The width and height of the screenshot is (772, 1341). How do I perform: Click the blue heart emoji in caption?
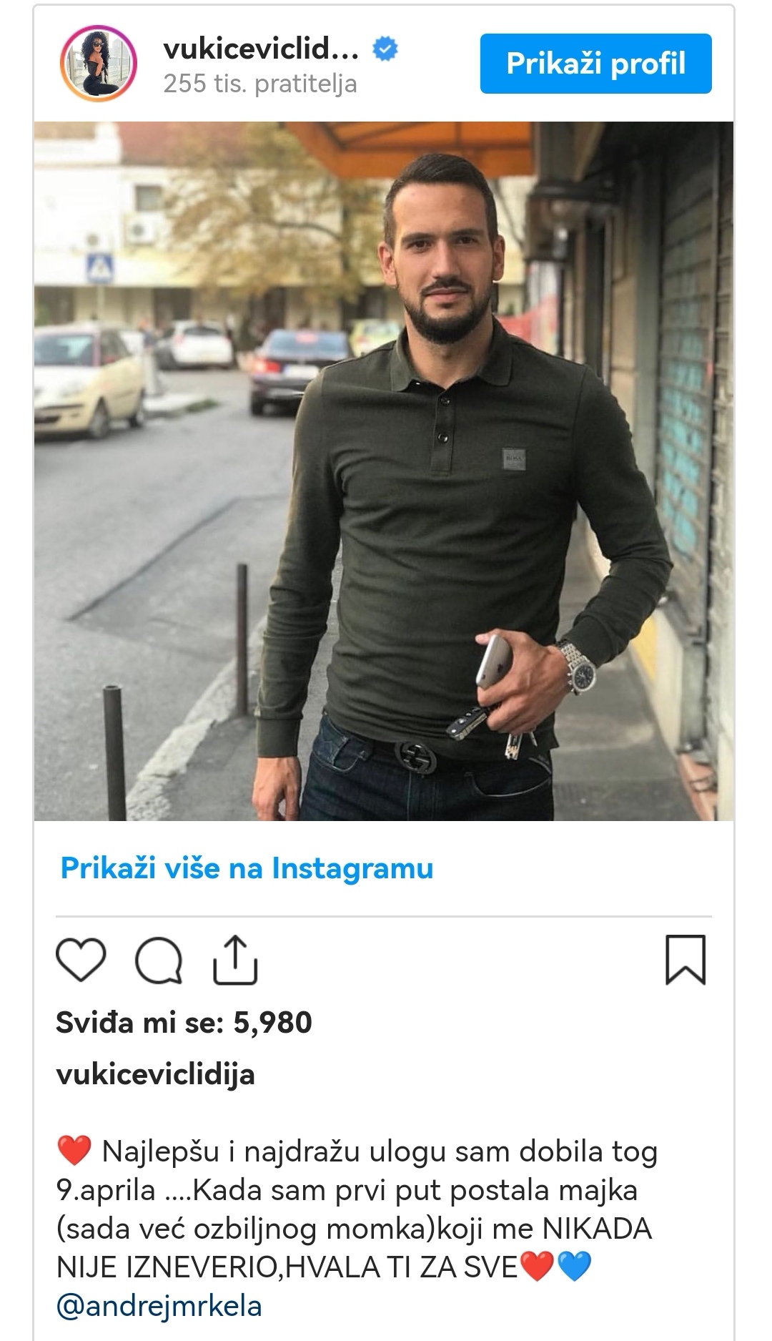574,1267
